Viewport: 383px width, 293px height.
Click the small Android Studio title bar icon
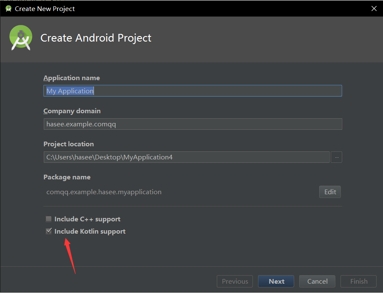pyautogui.click(x=9, y=9)
